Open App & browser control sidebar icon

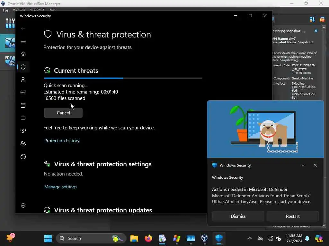click(x=23, y=105)
